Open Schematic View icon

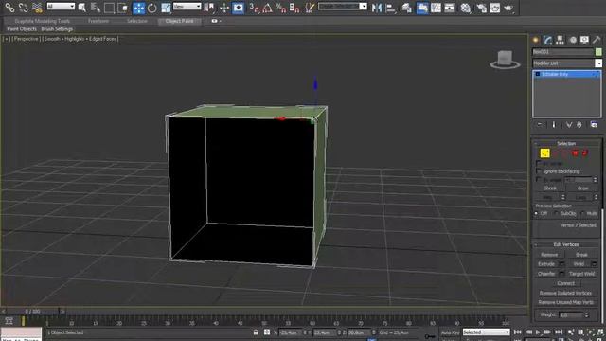tap(449, 8)
